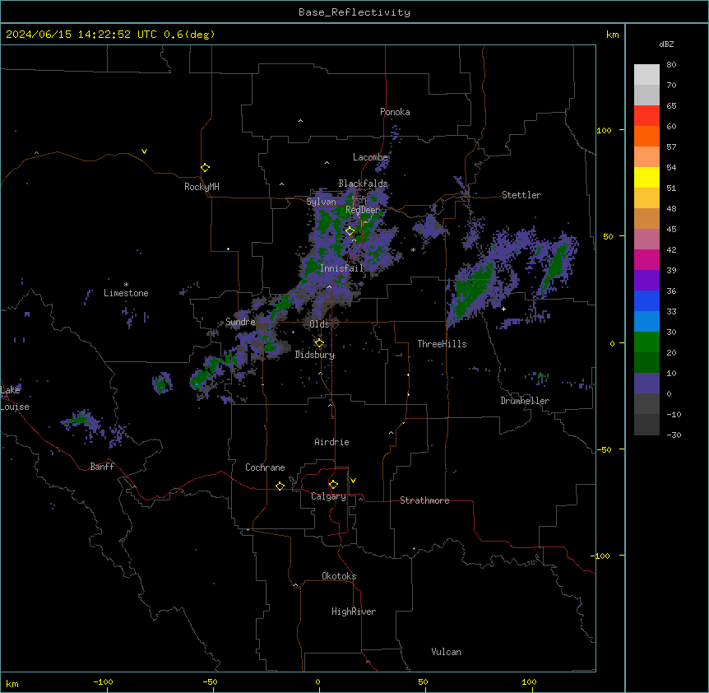
Task: Select the bright green 20-30 dBZ swatch
Action: pyautogui.click(x=646, y=342)
